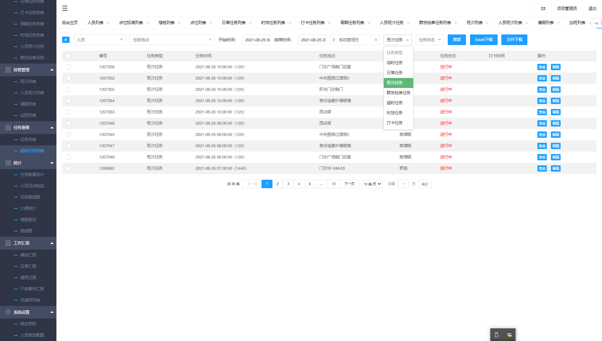Click the 结束时间 date input field

312,40
